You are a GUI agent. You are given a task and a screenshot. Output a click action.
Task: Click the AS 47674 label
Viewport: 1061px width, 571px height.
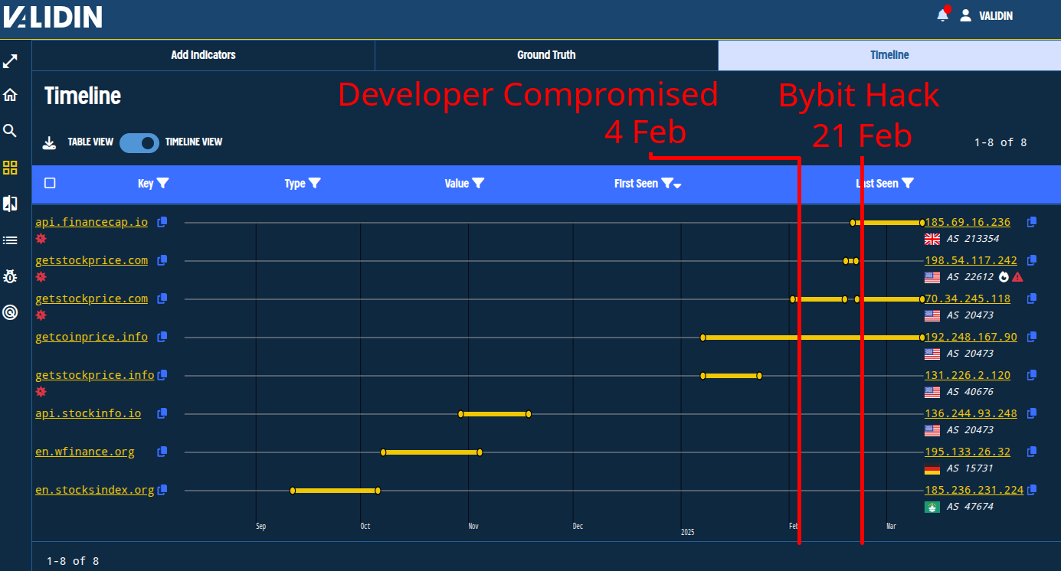pyautogui.click(x=970, y=507)
